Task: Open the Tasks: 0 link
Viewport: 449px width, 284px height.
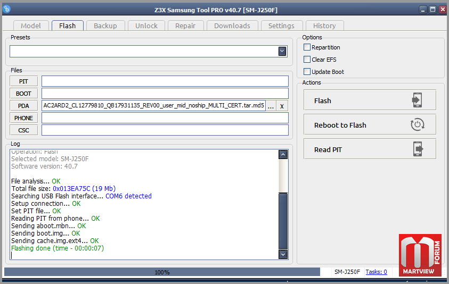Action: pyautogui.click(x=376, y=272)
